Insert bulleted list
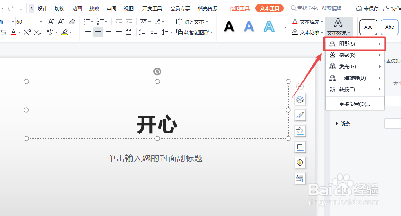 click(87, 22)
